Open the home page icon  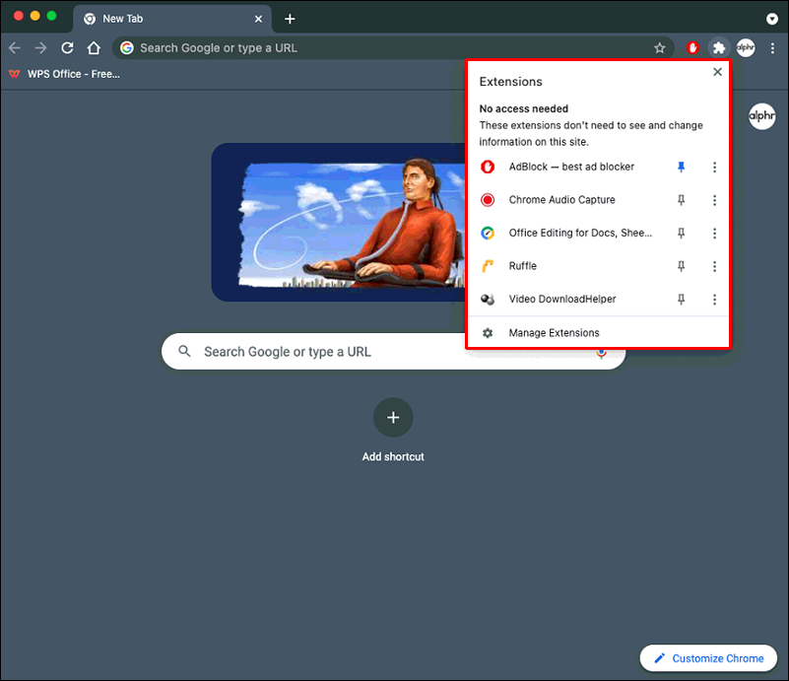point(94,48)
